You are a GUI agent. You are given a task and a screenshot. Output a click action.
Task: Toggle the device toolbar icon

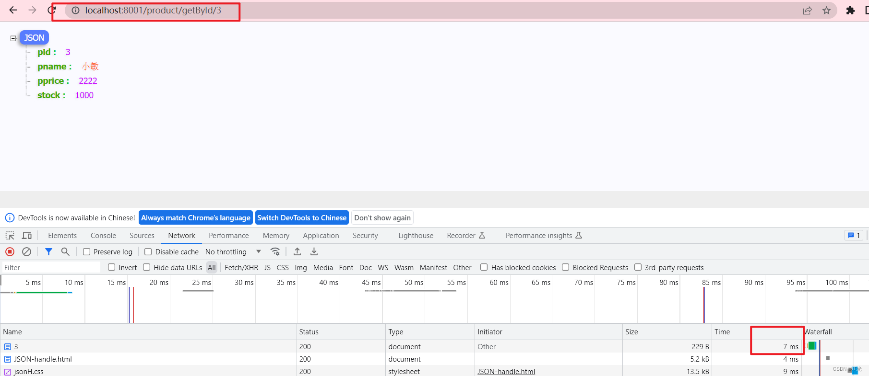tap(27, 236)
